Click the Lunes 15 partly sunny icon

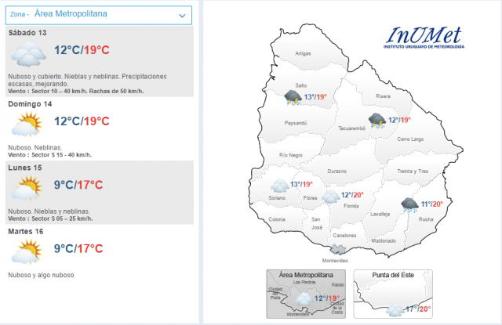tap(27, 187)
